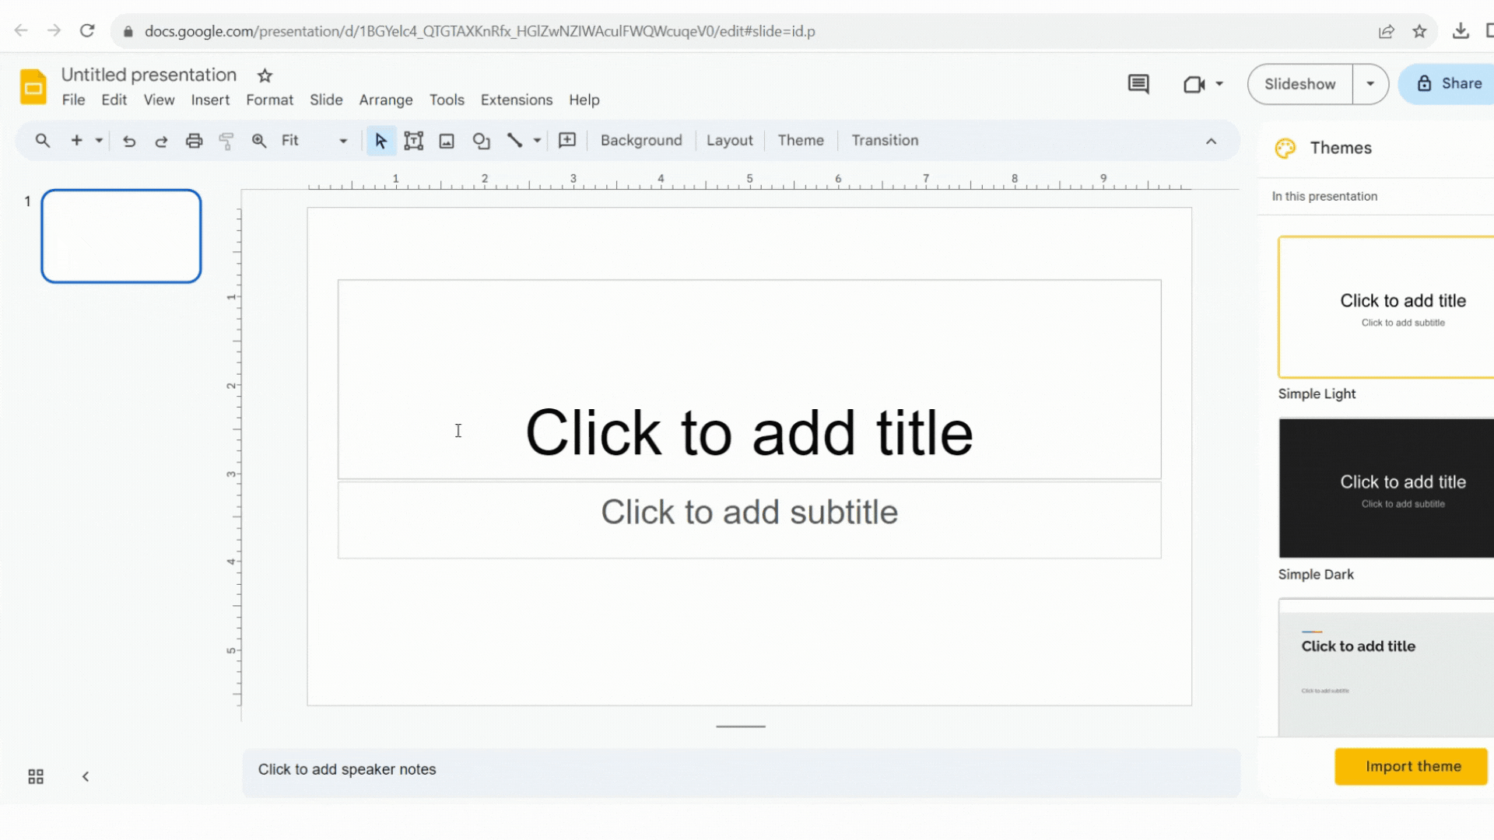
Task: Select slide 1 thumbnail in filmstrip
Action: pos(121,236)
